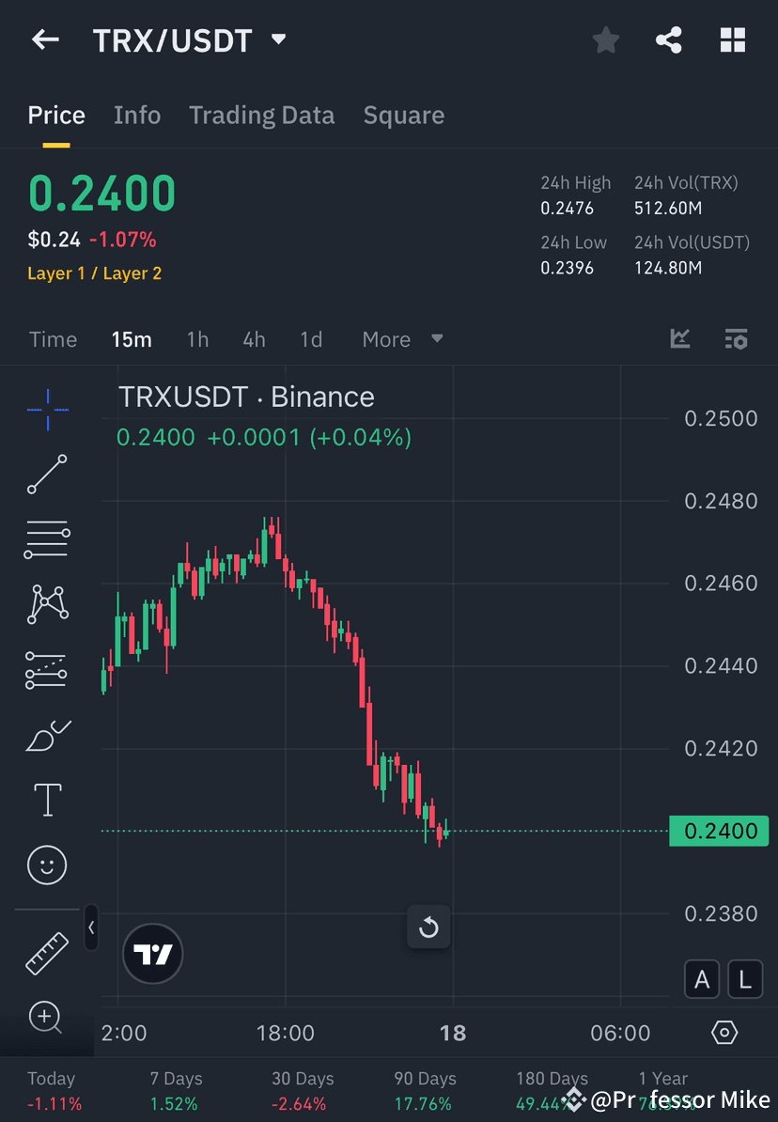778x1122 pixels.
Task: Open the horizontal line drawing tool
Action: pyautogui.click(x=47, y=539)
